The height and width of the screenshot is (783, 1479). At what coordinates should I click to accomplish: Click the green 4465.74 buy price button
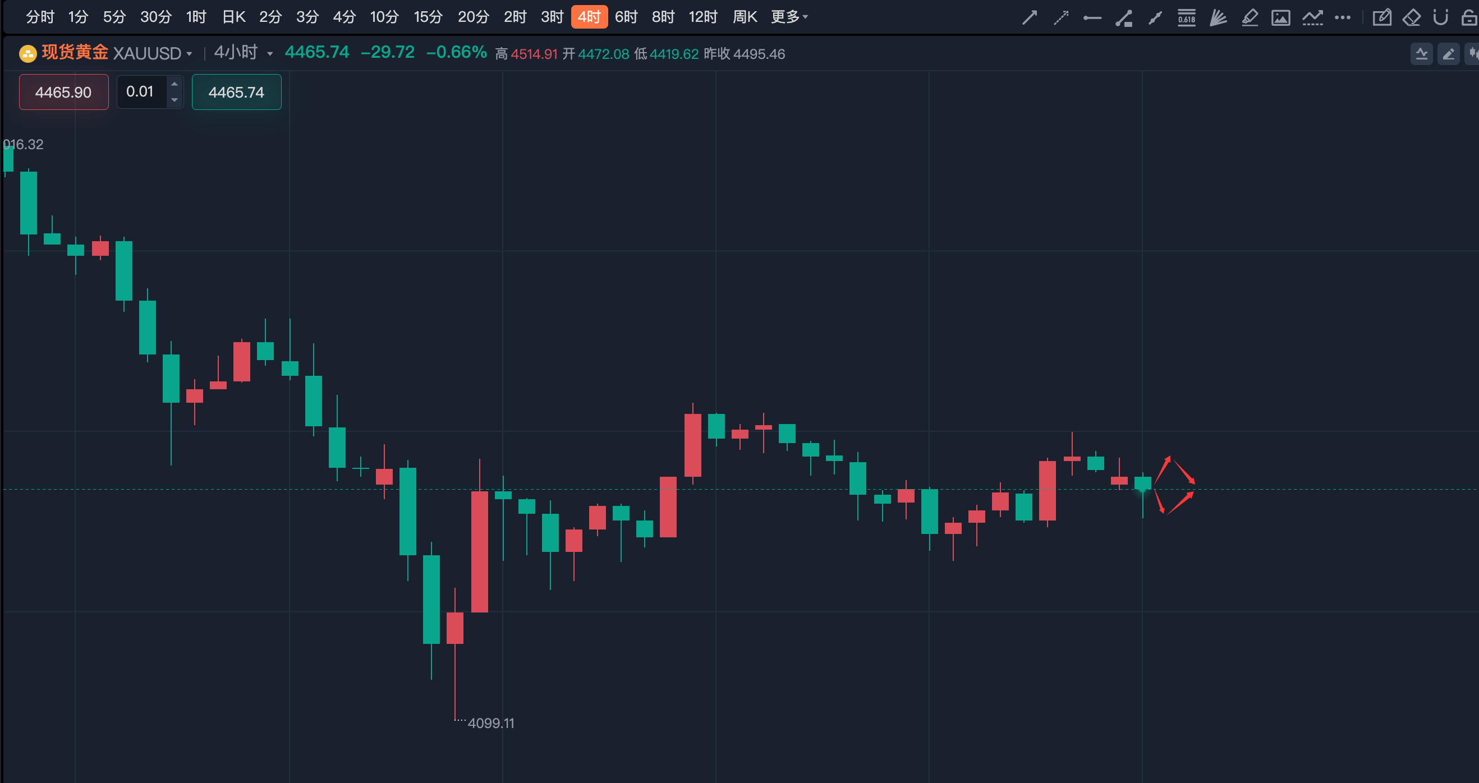point(237,92)
